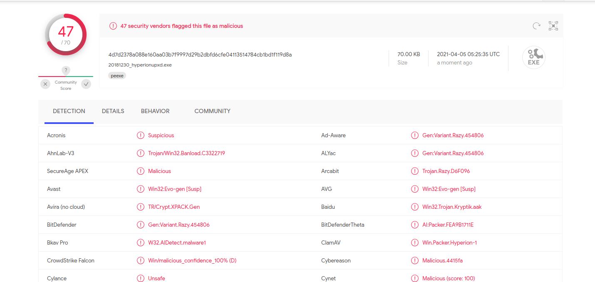Image resolution: width=595 pixels, height=282 pixels.
Task: Click '47 security vendors flagged' message
Action: (182, 26)
